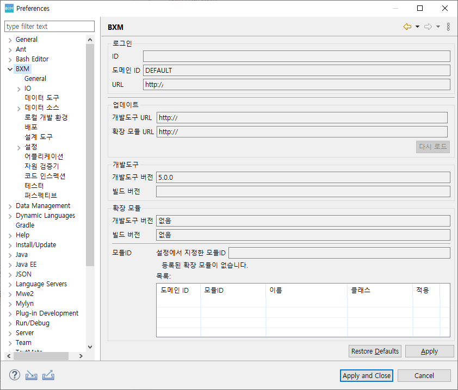Select the Server tree item
Image resolution: width=458 pixels, height=390 pixels.
pyautogui.click(x=24, y=333)
